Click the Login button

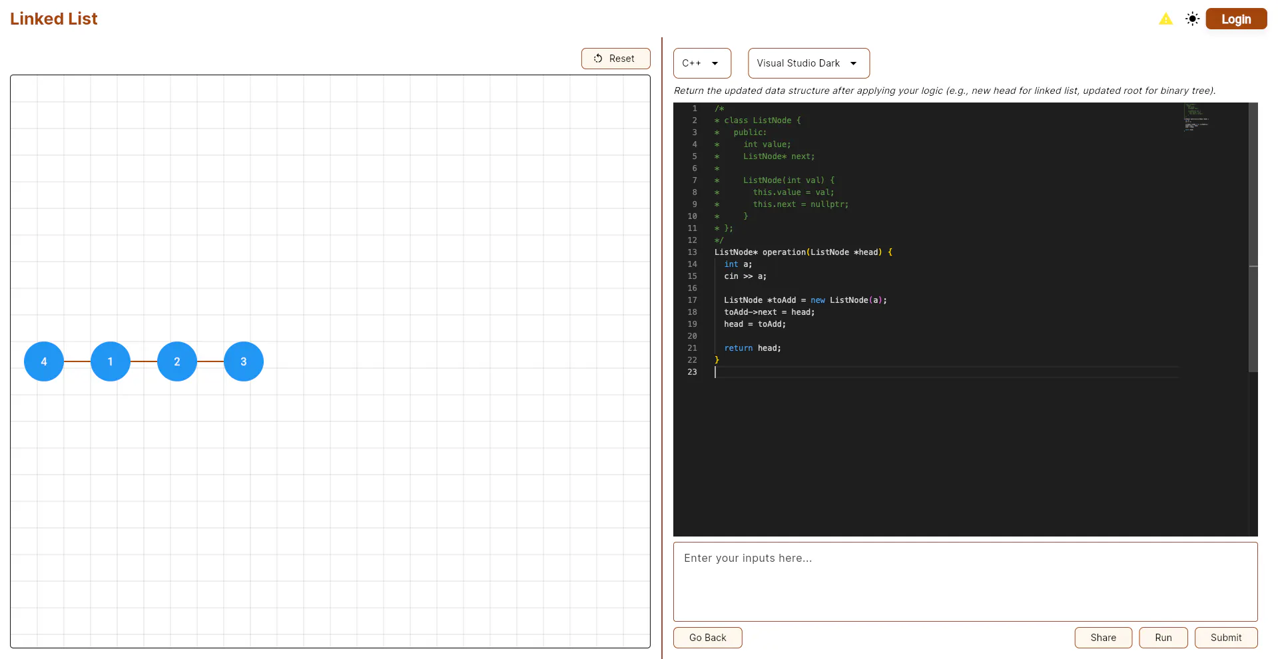point(1236,19)
